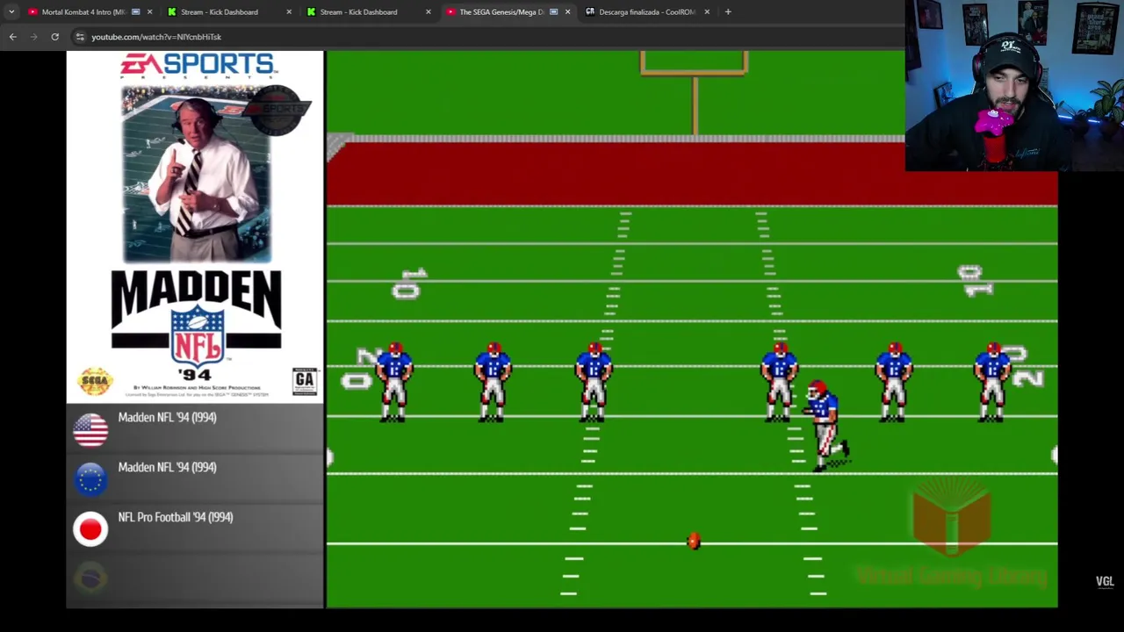Close the second Kick Dashboard tab
Screen dimensions: 1124x632
pos(429,12)
